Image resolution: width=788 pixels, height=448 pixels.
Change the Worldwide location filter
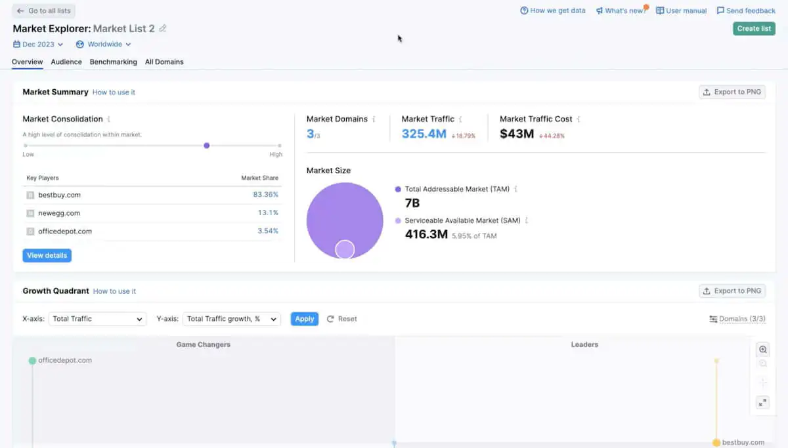pyautogui.click(x=103, y=44)
